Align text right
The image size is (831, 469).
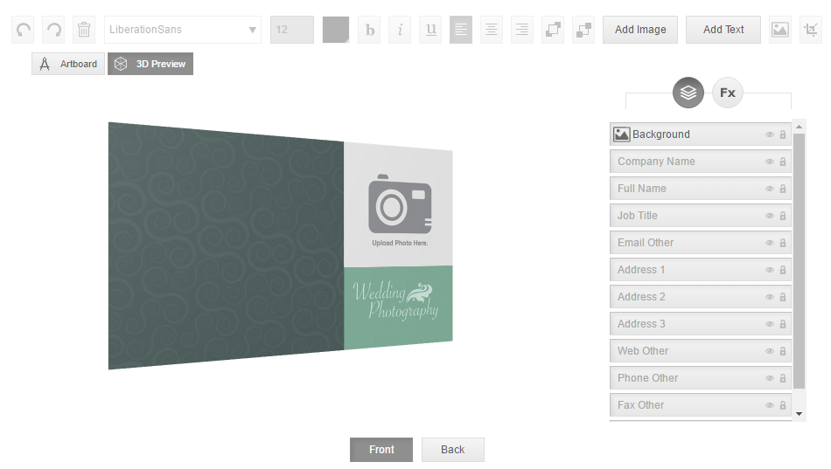[522, 30]
